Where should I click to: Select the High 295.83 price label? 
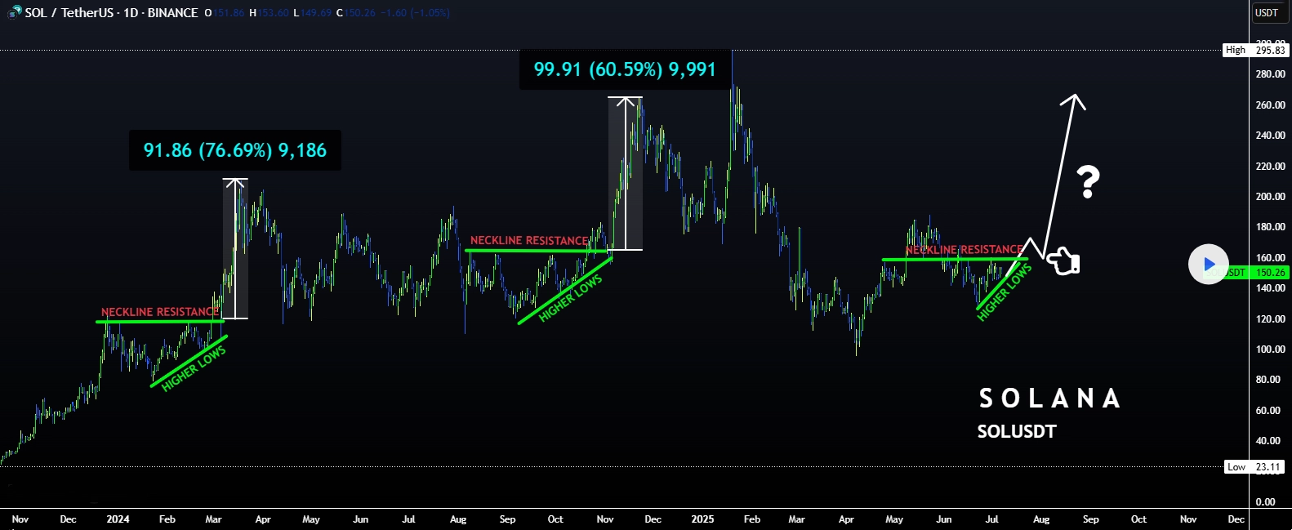(1255, 50)
